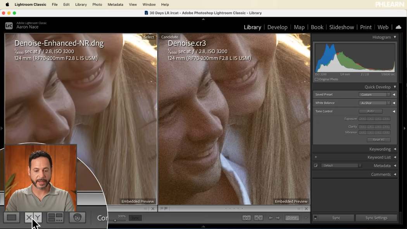
Task: Click Make Select X-Y button
Action: click(x=259, y=218)
